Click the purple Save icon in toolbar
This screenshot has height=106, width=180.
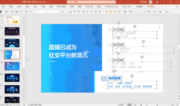point(17,12)
